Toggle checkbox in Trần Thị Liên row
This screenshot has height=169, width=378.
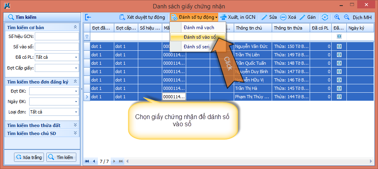(339, 55)
